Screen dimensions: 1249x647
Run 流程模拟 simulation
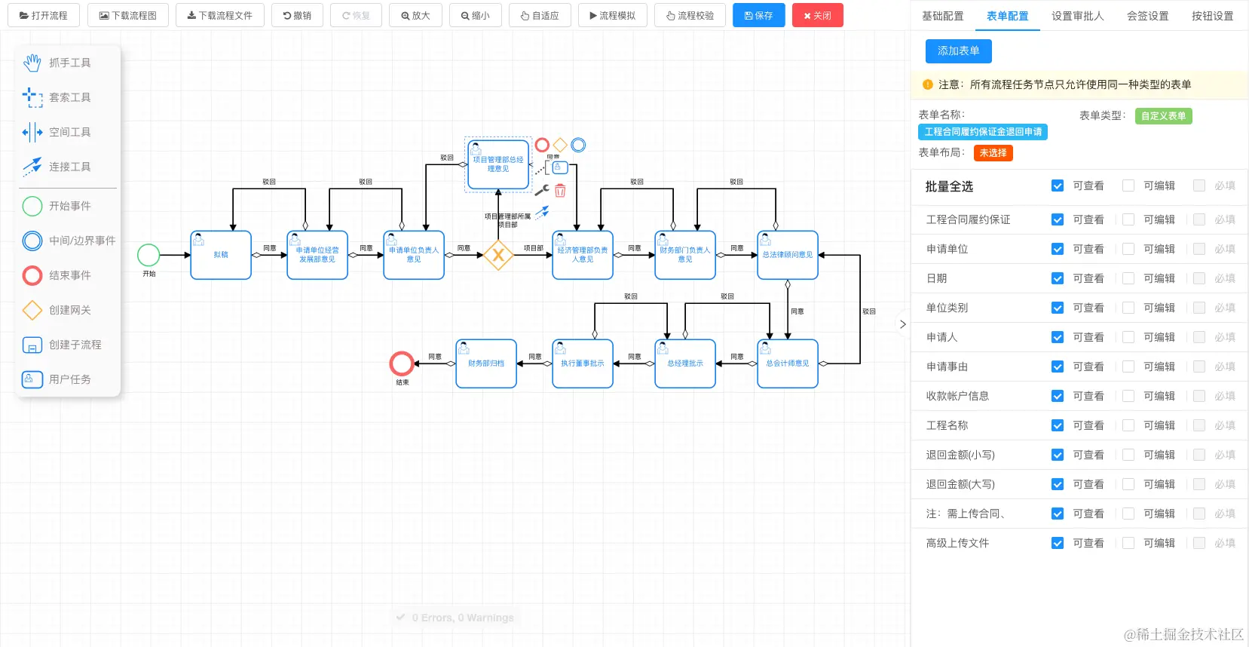[x=613, y=15]
